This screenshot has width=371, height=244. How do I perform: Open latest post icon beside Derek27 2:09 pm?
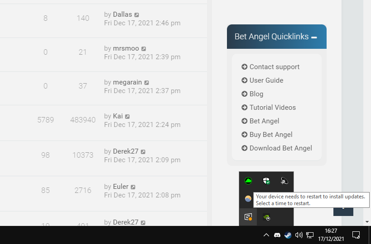pos(143,152)
